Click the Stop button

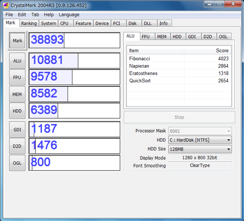pos(179,117)
